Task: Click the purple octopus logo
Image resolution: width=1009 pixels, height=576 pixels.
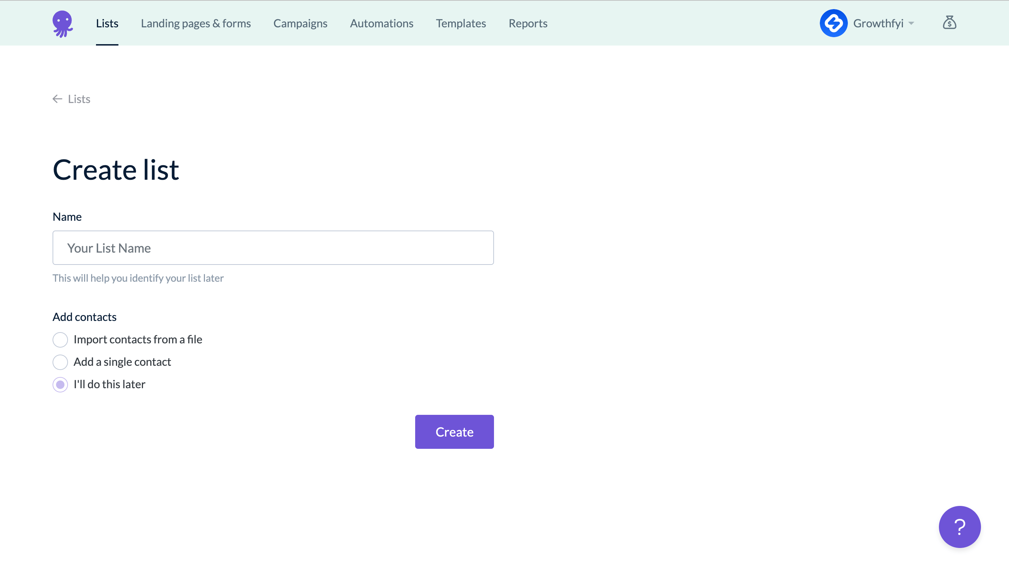Action: pyautogui.click(x=62, y=23)
